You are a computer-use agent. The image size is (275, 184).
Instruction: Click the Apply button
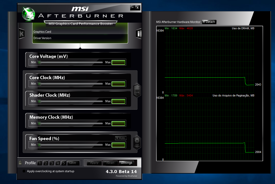[94, 163]
